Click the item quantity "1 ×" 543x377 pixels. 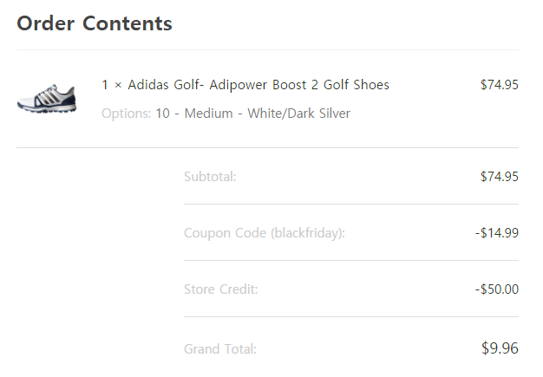point(112,85)
